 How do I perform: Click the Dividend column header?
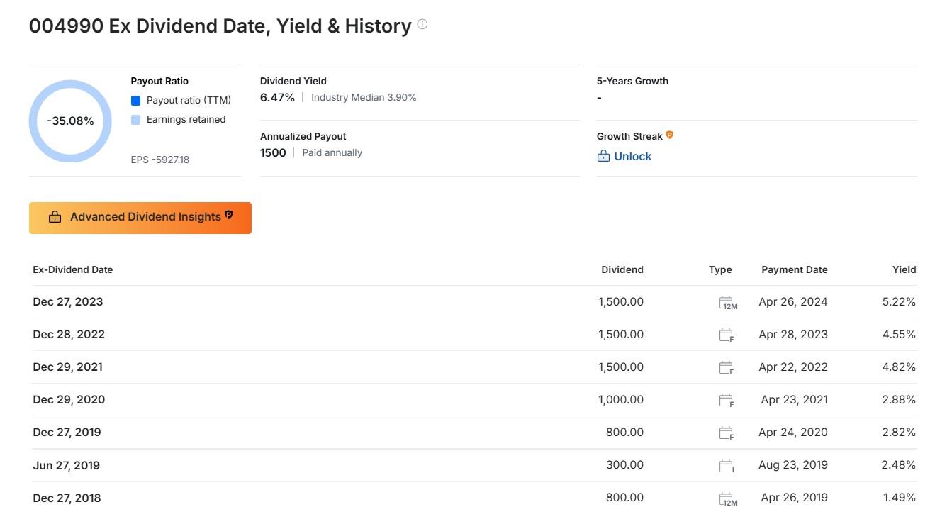622,269
